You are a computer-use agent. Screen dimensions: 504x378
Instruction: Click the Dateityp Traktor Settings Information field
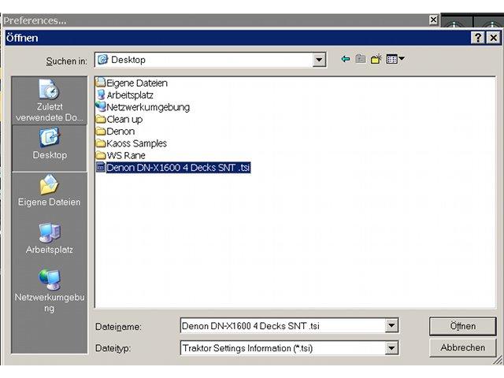coord(283,348)
